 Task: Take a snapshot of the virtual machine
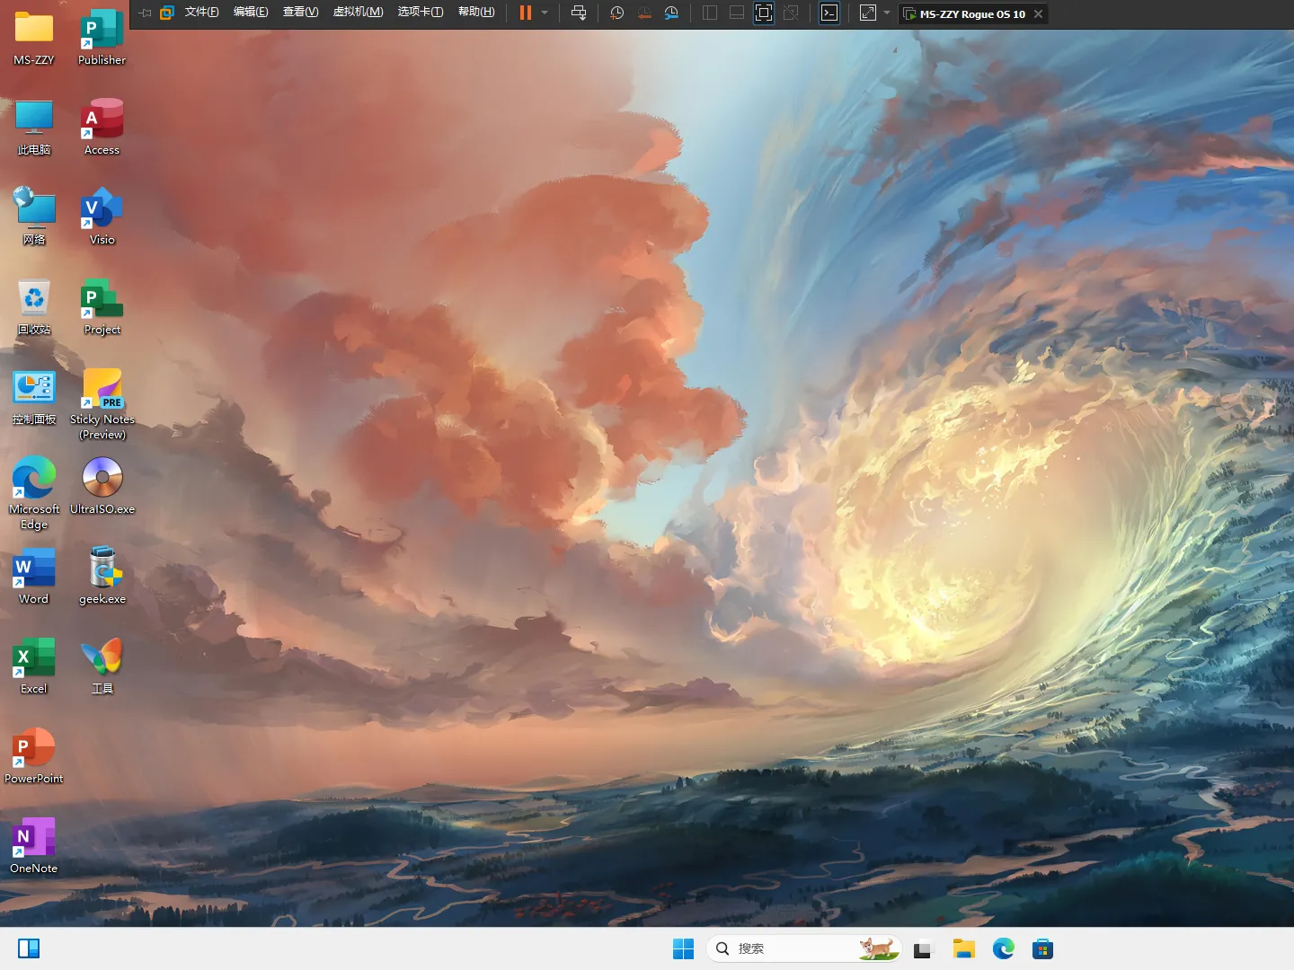click(x=616, y=13)
